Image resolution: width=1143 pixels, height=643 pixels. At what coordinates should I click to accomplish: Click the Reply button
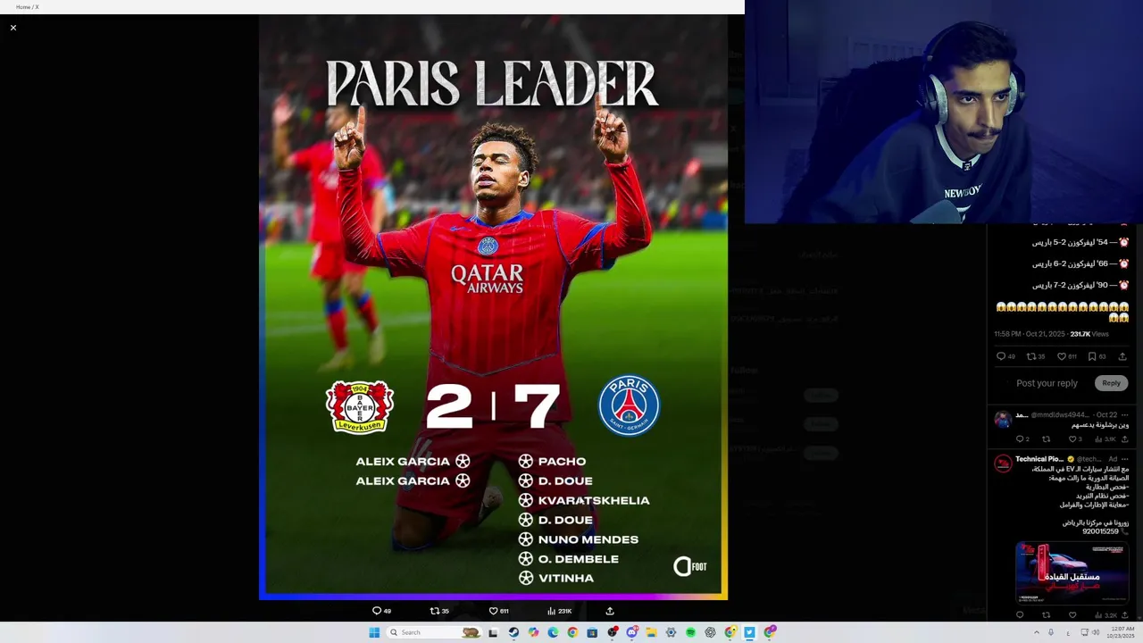(1111, 383)
